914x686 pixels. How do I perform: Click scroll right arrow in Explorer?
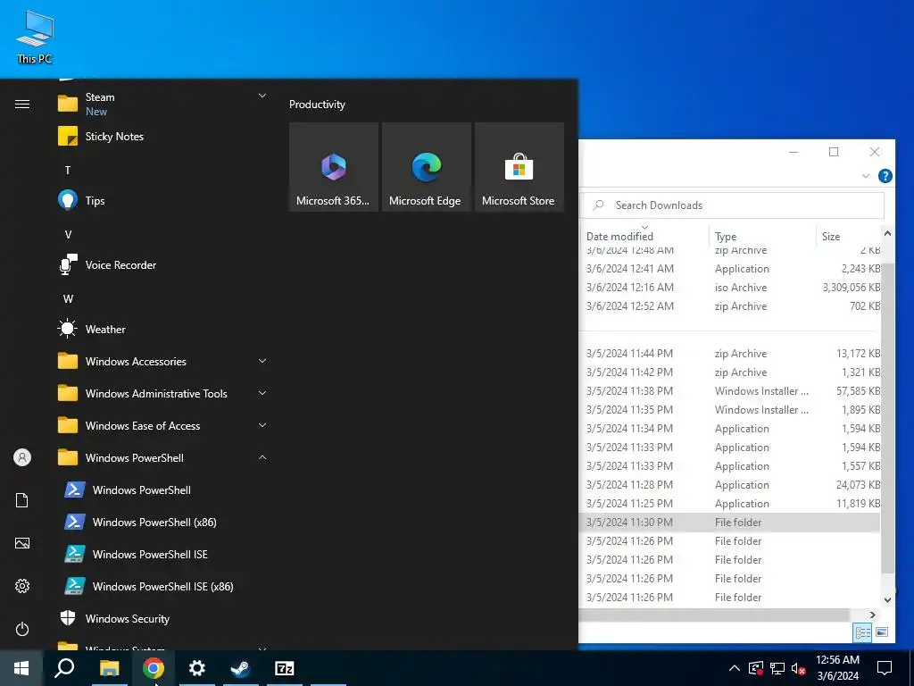[x=873, y=615]
